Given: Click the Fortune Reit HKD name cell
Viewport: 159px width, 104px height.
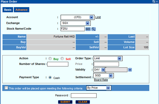Looking at the screenshot, I should pyautogui.click(x=51, y=37).
